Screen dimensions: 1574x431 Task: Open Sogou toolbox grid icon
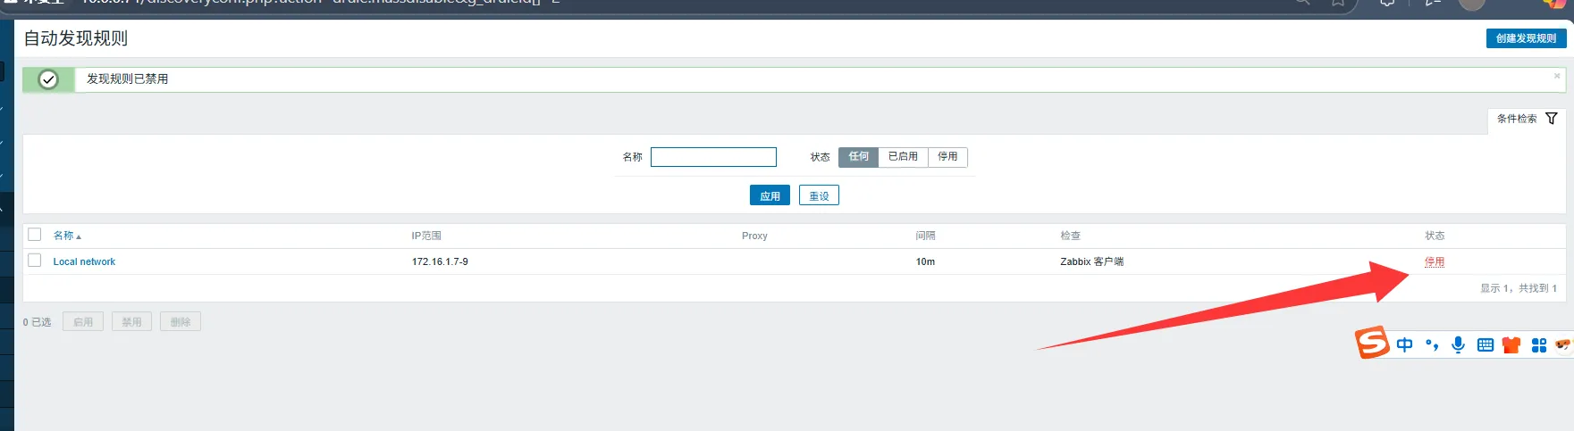(1538, 345)
